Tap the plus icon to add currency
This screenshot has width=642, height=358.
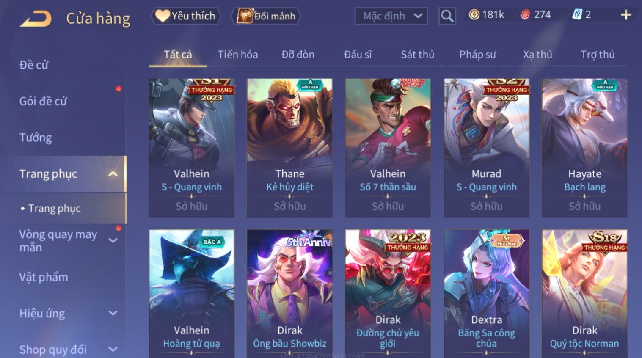(626, 15)
